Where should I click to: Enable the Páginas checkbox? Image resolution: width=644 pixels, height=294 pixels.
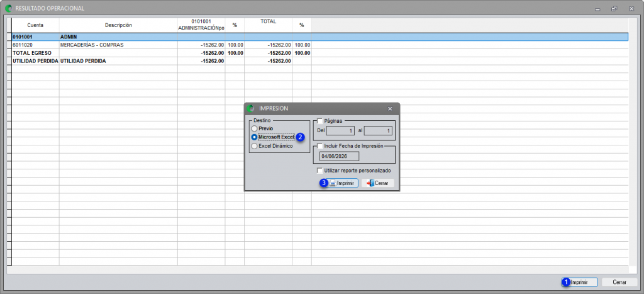coord(320,121)
